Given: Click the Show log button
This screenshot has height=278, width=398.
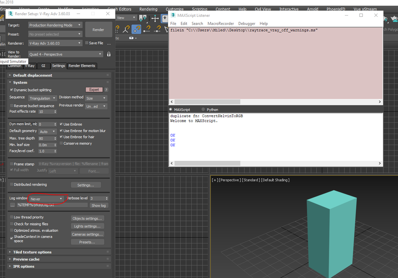Looking at the screenshot, I should pyautogui.click(x=99, y=206).
